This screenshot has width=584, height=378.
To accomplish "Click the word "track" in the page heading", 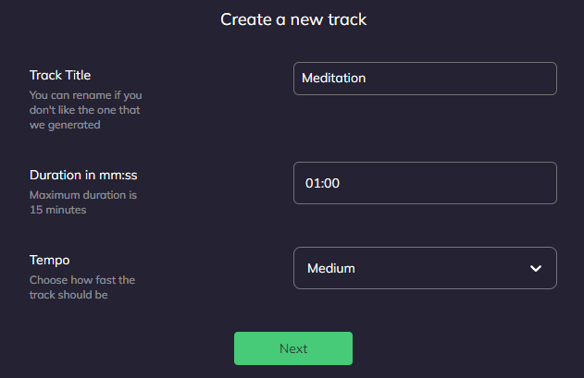I will click(x=348, y=18).
